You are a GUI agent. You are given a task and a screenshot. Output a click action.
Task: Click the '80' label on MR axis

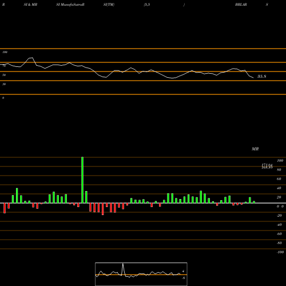tap(279, 170)
